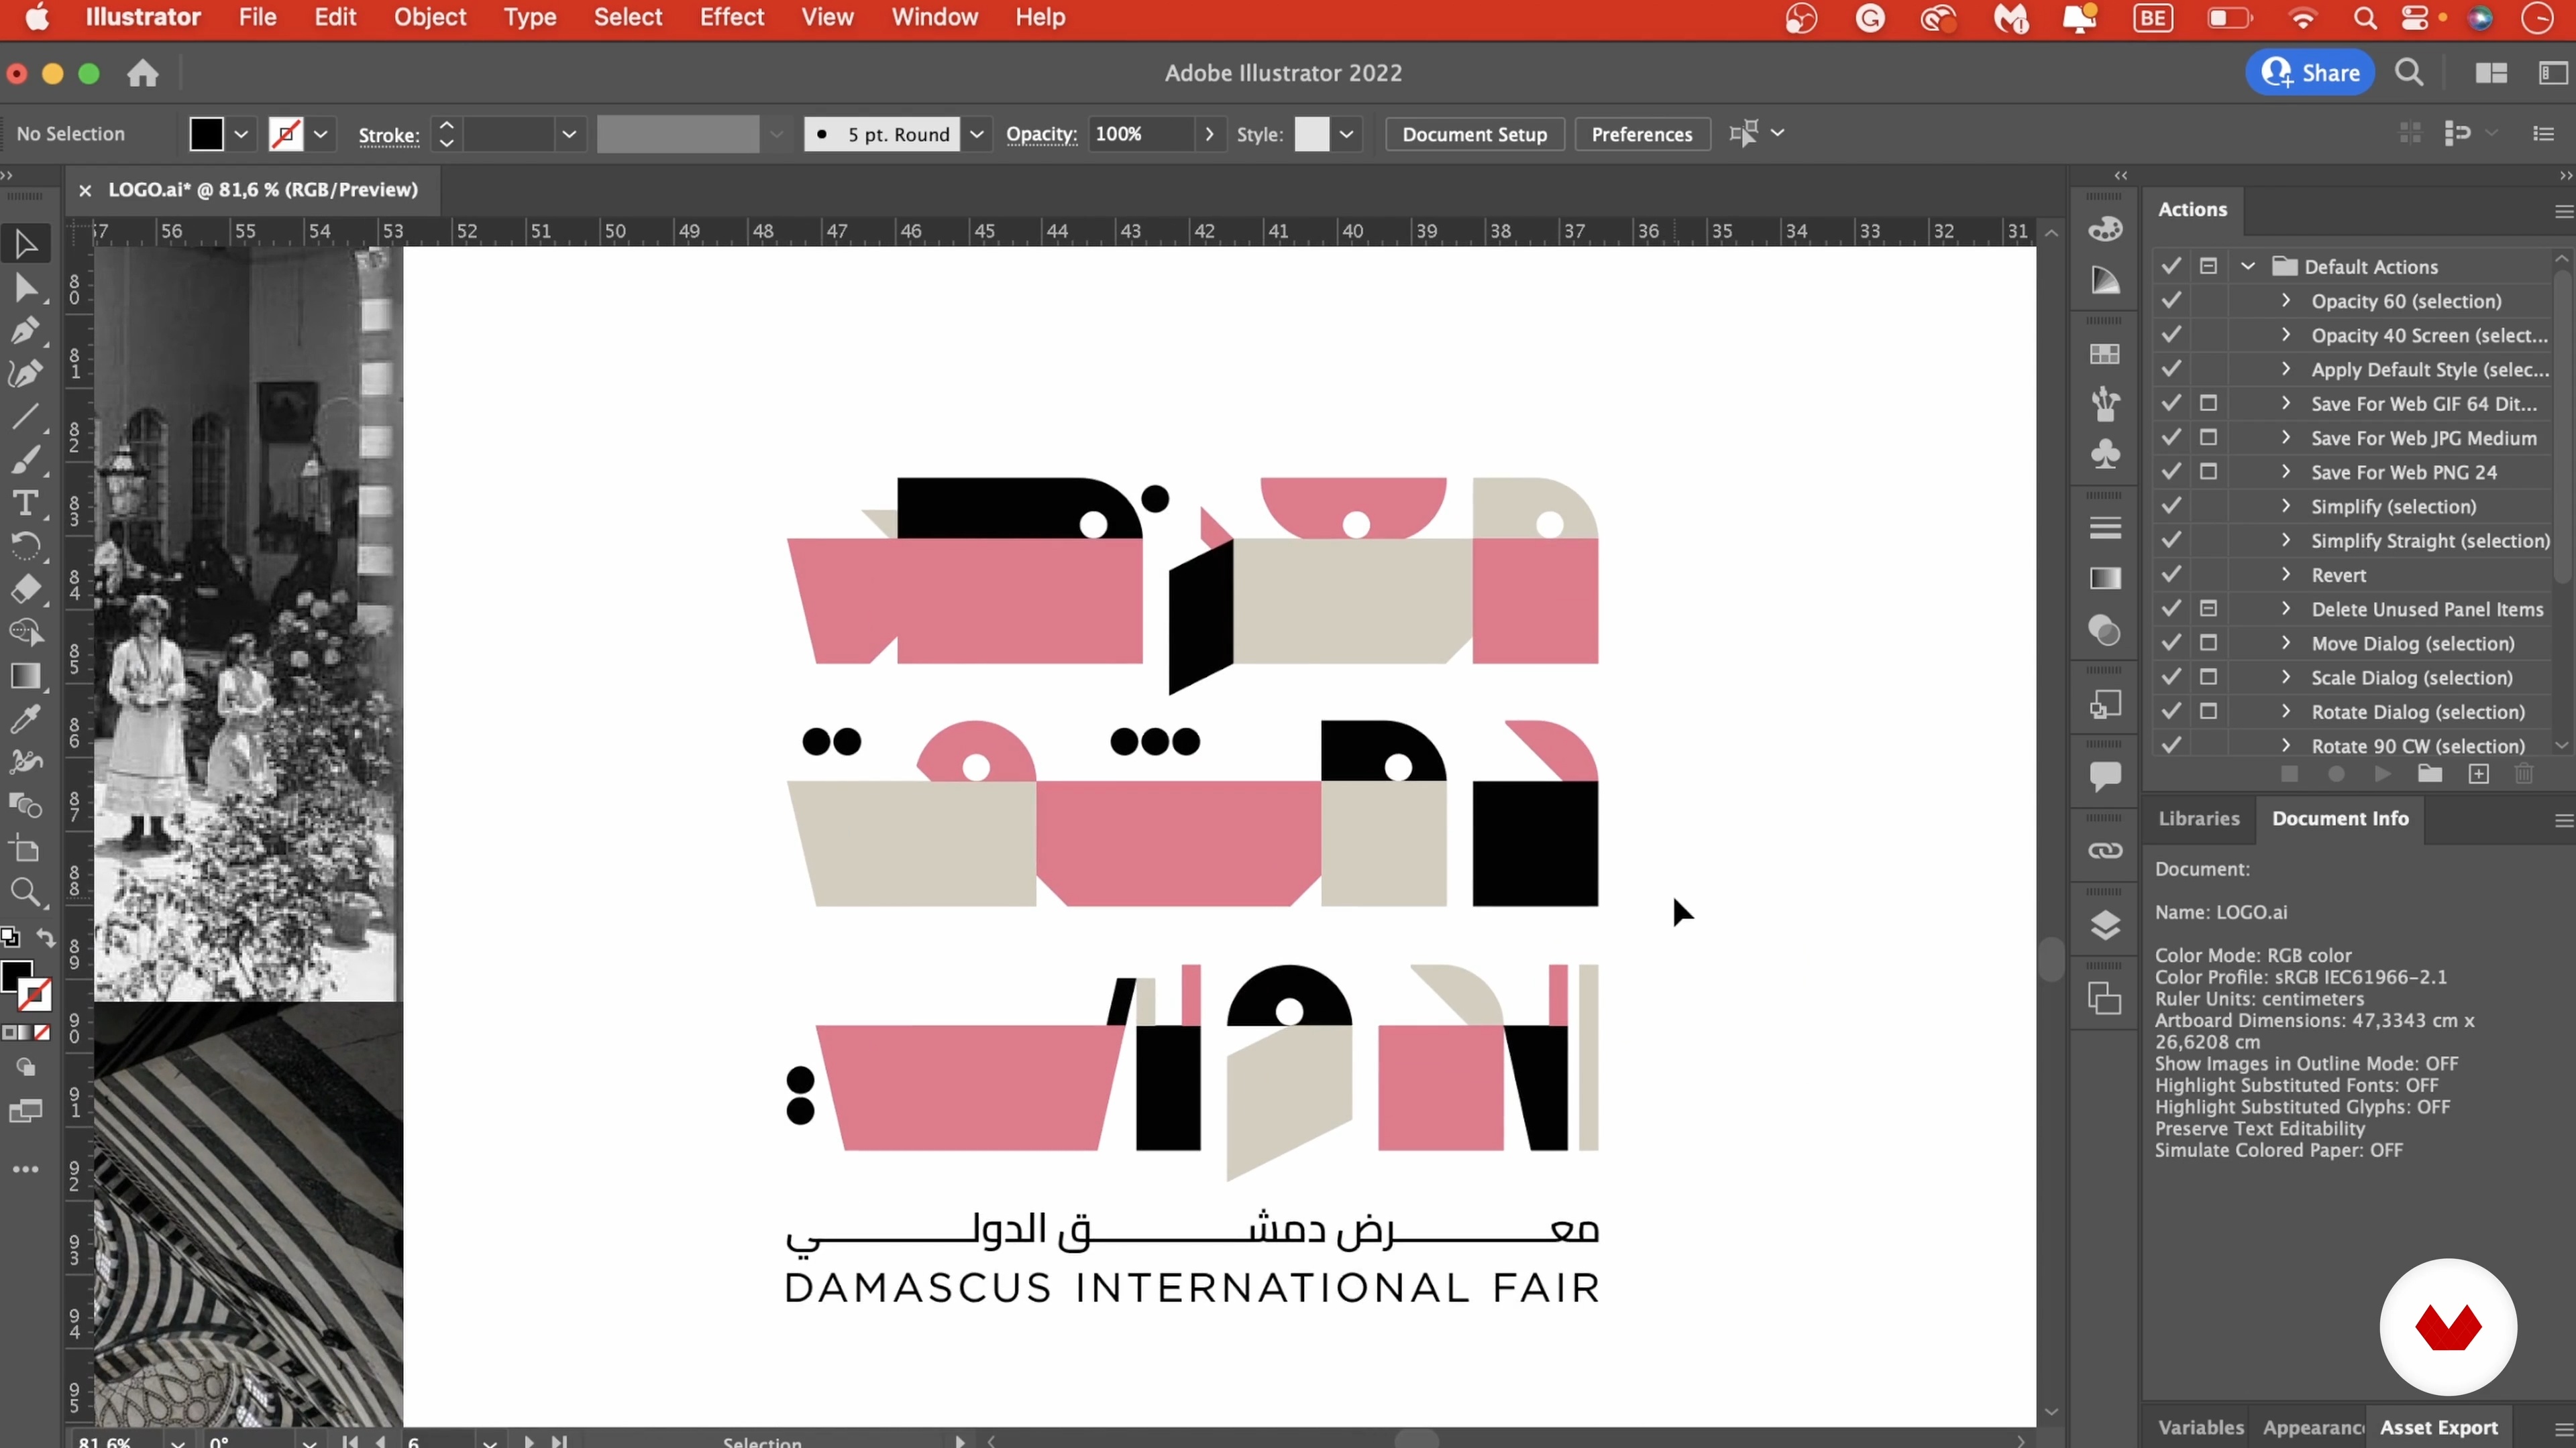This screenshot has height=1448, width=2576.
Task: Click the Document Setup button
Action: tap(1474, 134)
